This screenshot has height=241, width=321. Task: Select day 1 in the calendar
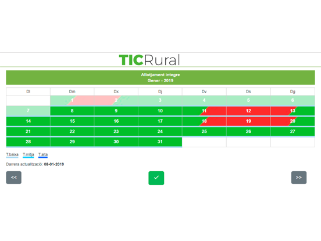point(72,100)
